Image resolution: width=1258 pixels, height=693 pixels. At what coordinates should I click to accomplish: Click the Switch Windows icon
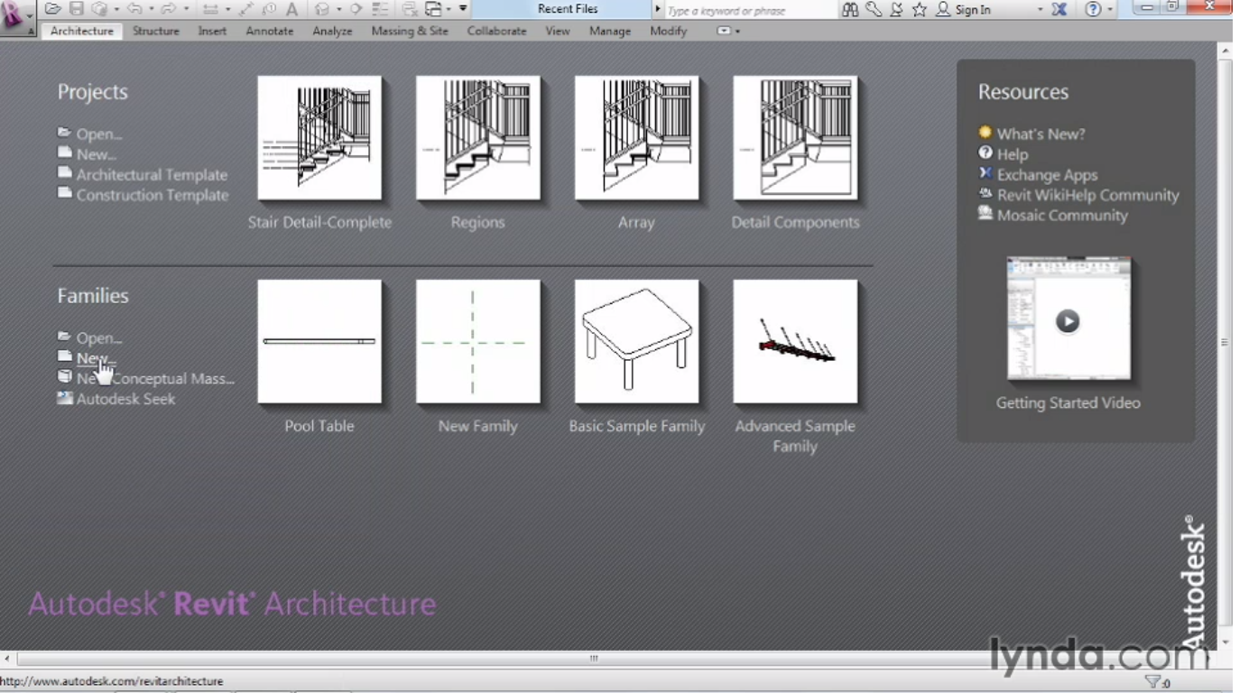[433, 9]
